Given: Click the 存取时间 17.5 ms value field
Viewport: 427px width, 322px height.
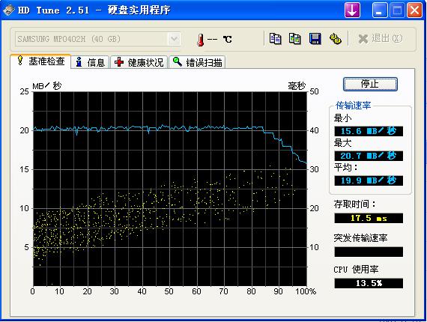Looking at the screenshot, I should (x=369, y=218).
